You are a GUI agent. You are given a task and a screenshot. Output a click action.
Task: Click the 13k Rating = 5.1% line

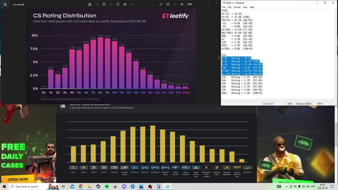242,77
